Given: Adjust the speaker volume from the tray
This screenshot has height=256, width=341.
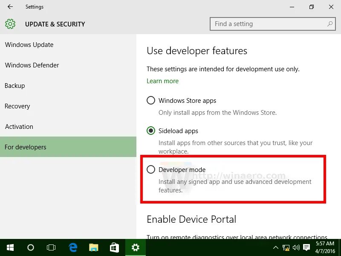Looking at the screenshot, I should 296,247.
